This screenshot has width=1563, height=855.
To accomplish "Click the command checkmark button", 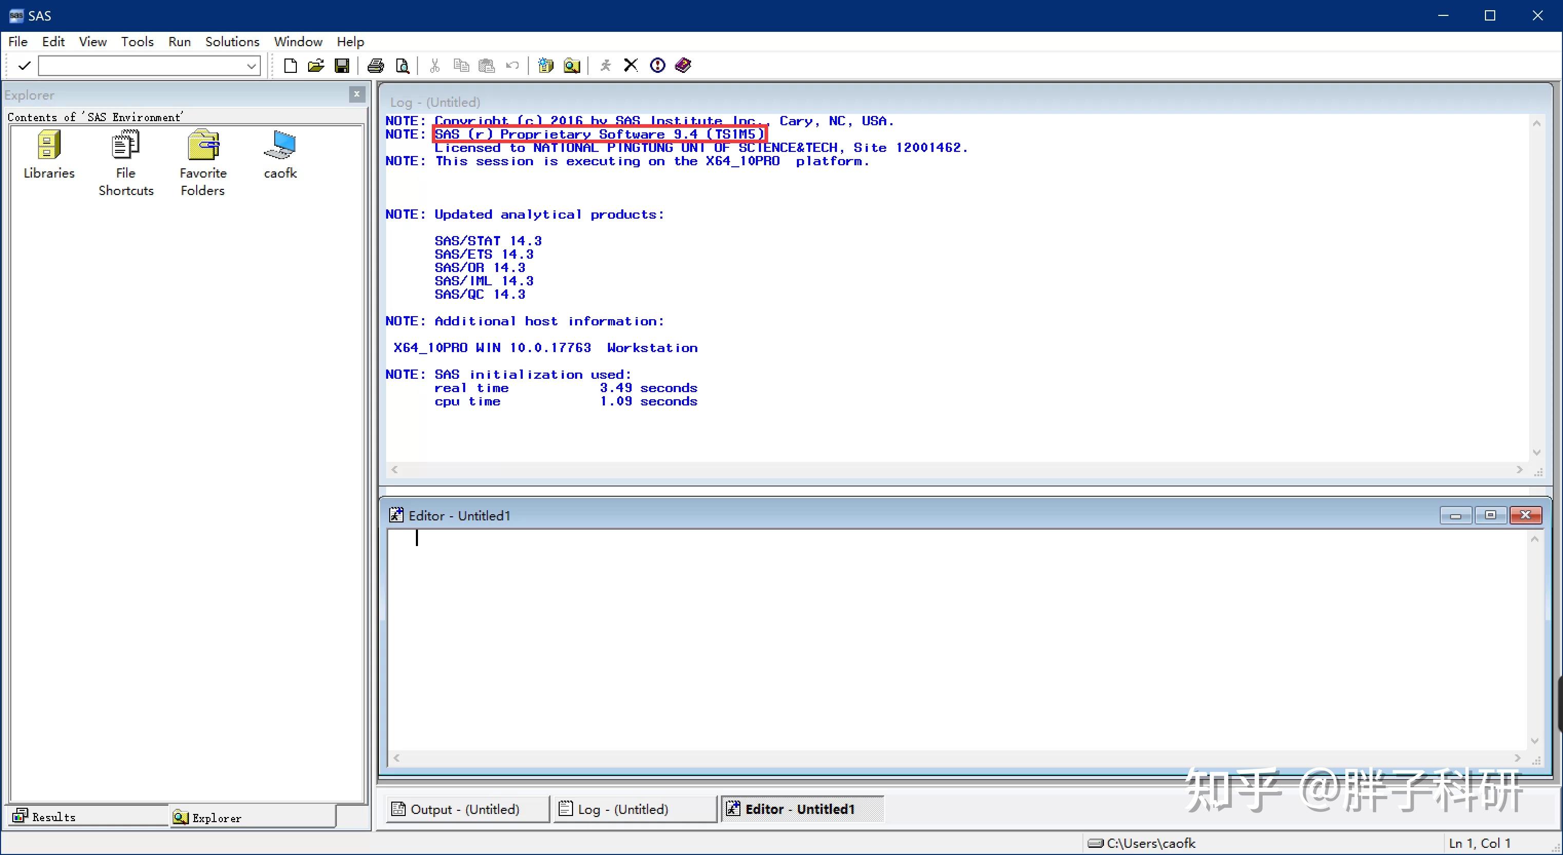I will [24, 66].
